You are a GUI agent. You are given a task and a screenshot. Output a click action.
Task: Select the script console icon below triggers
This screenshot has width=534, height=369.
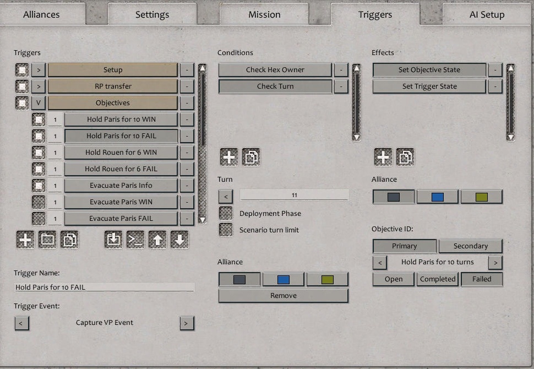point(137,240)
